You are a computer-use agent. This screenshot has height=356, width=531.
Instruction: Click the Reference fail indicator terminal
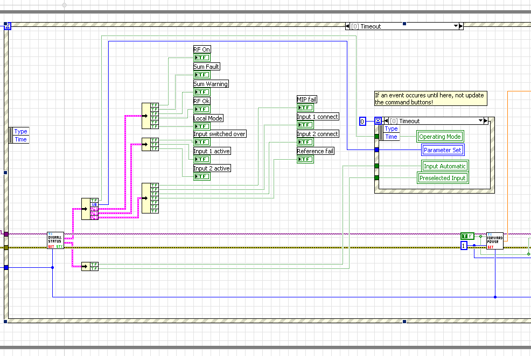coord(305,159)
